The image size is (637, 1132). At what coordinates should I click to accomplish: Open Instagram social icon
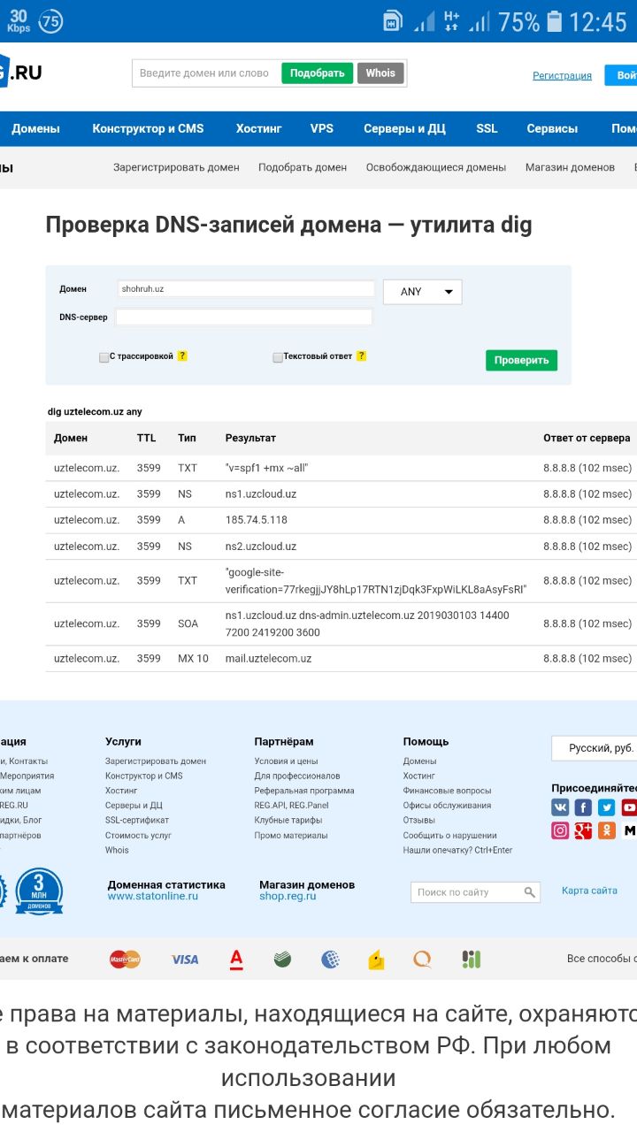560,830
